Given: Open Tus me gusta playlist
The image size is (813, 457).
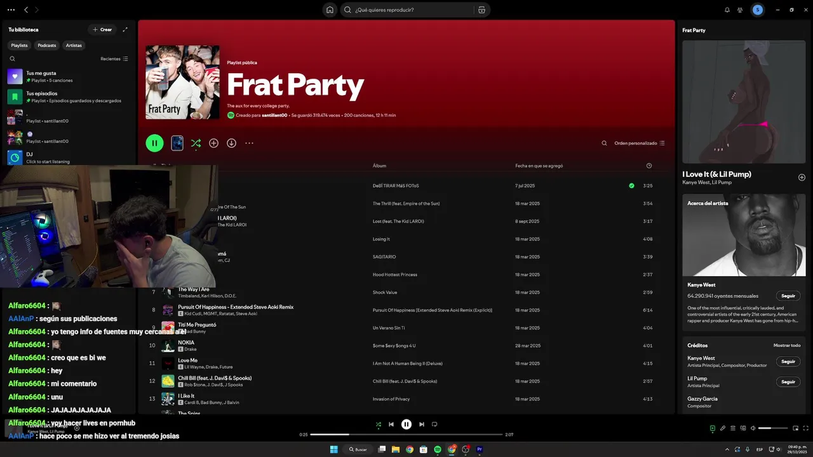Looking at the screenshot, I should [67, 76].
